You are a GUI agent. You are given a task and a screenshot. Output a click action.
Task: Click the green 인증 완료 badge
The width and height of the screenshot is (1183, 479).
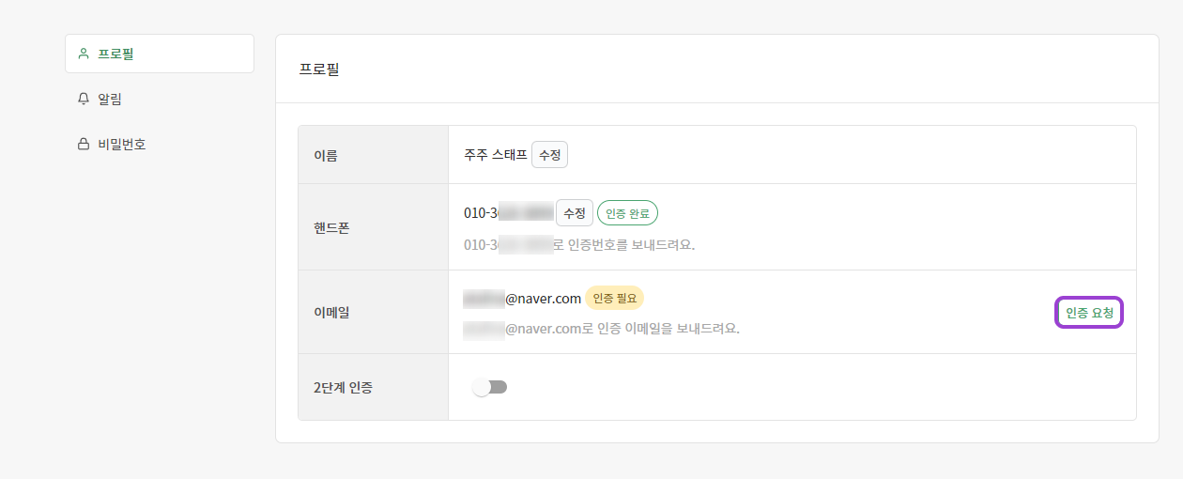627,213
